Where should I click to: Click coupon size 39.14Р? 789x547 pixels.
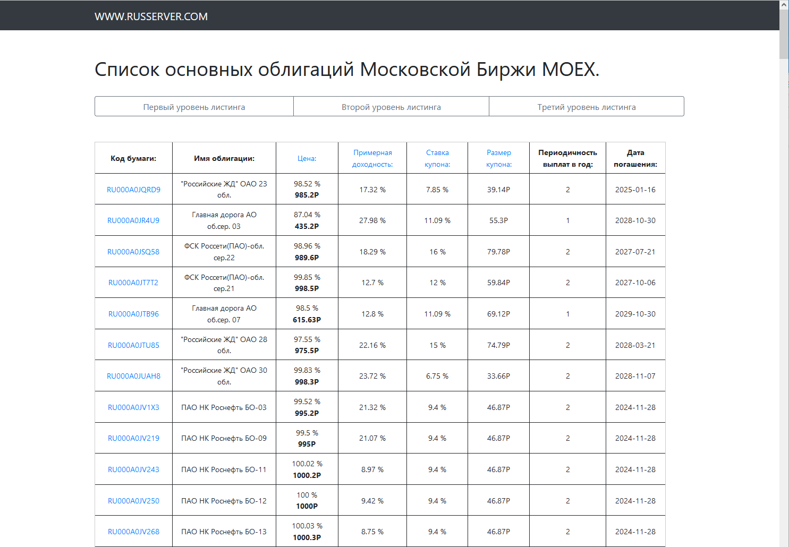pyautogui.click(x=499, y=190)
